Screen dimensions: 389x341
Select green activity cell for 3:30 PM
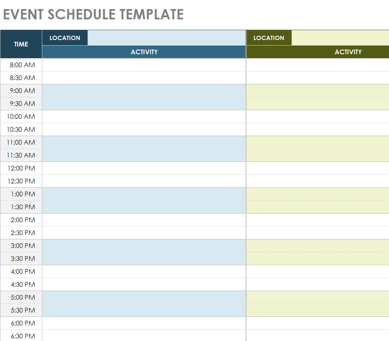coord(317,259)
